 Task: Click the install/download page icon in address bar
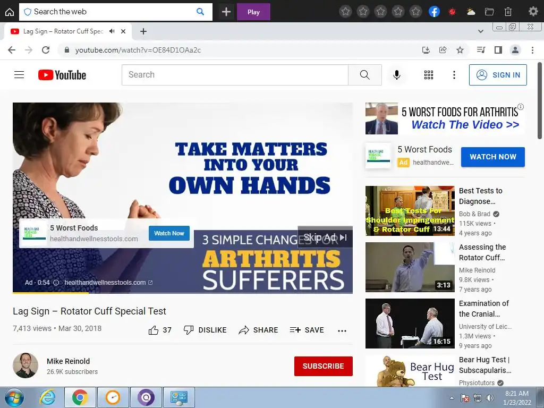click(x=426, y=50)
